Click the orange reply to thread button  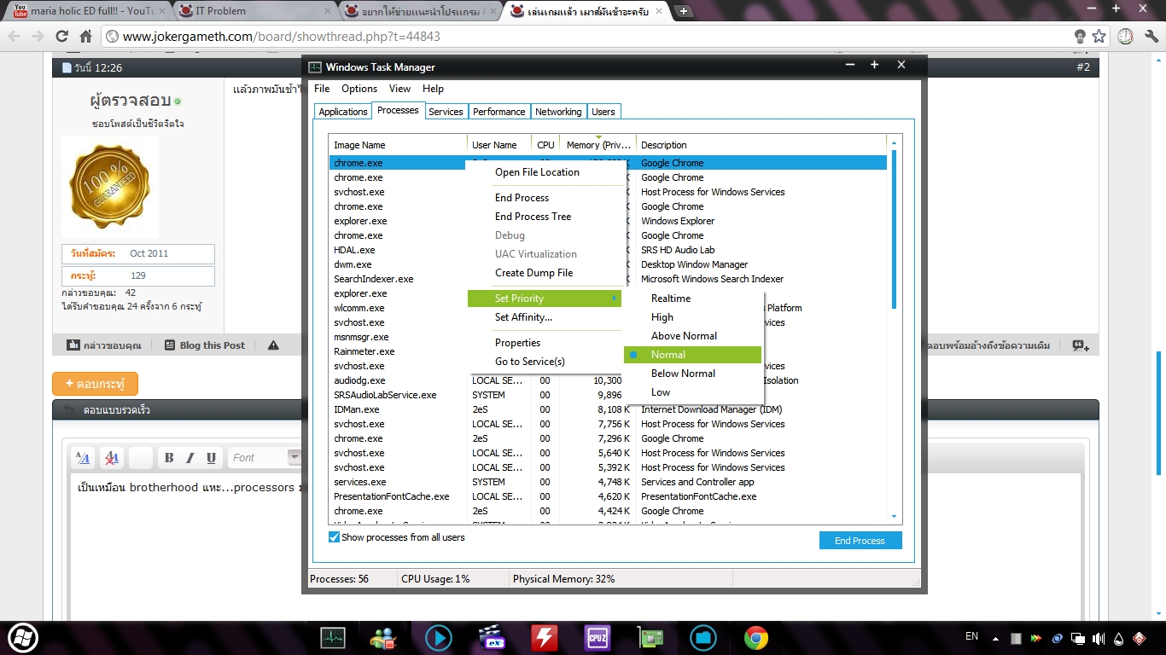(95, 384)
